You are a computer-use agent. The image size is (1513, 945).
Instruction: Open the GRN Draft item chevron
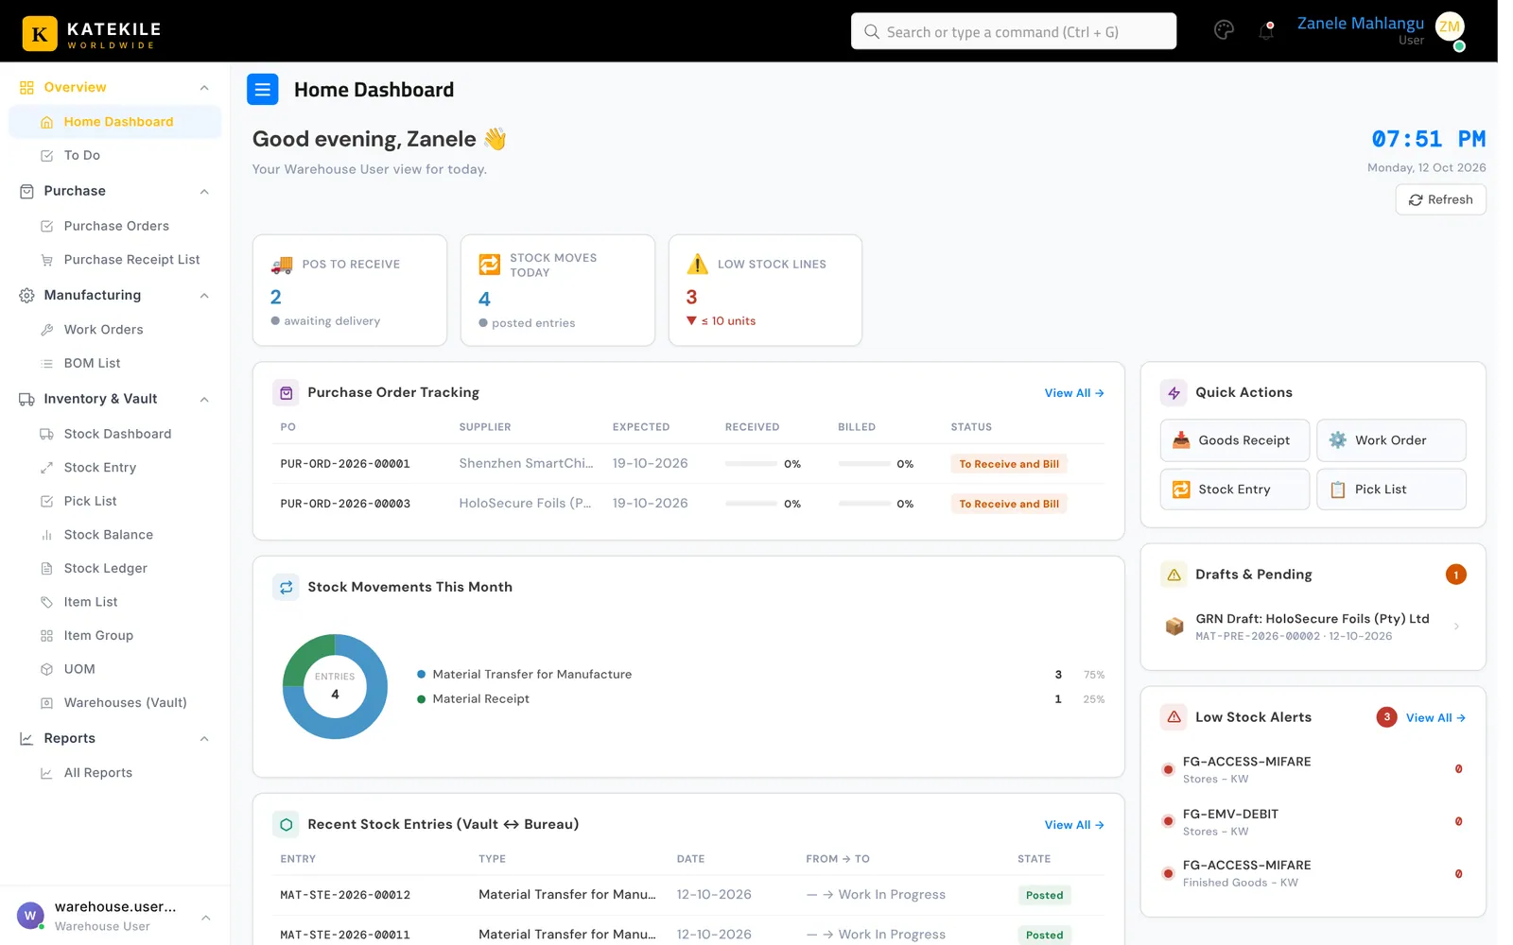click(x=1456, y=627)
